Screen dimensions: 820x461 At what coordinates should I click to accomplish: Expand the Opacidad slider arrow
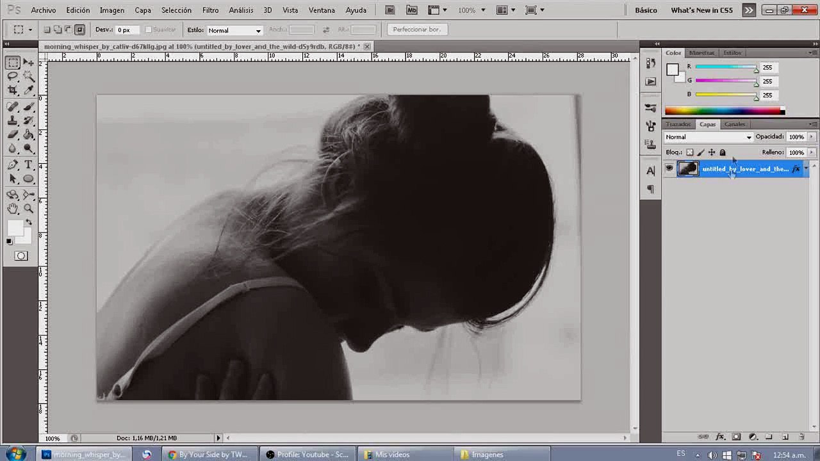coord(812,137)
